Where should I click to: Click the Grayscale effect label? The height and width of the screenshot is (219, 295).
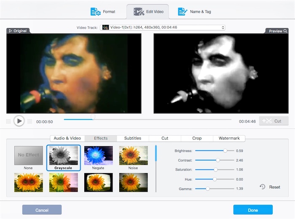(63, 168)
